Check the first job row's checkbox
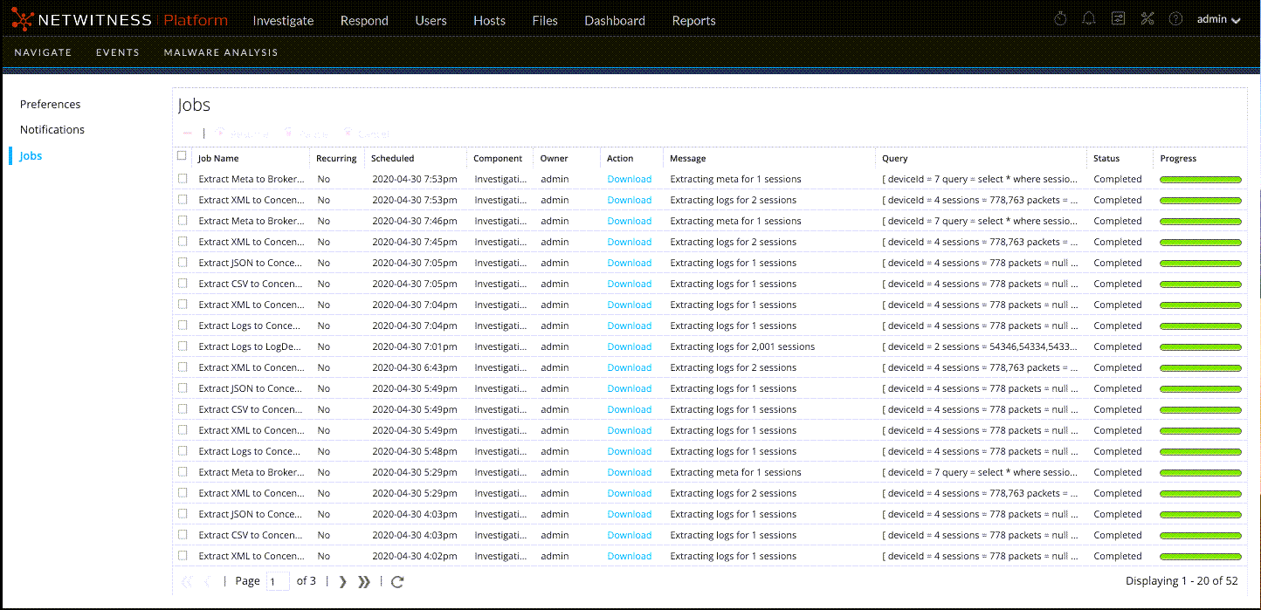 (183, 179)
